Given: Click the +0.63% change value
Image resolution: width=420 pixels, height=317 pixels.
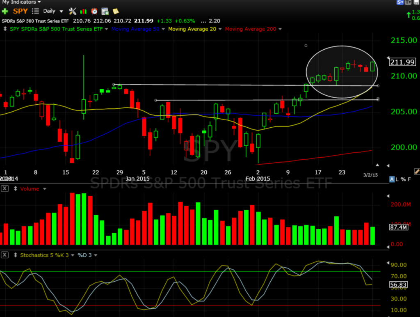Looking at the screenshot, I should click(x=185, y=21).
